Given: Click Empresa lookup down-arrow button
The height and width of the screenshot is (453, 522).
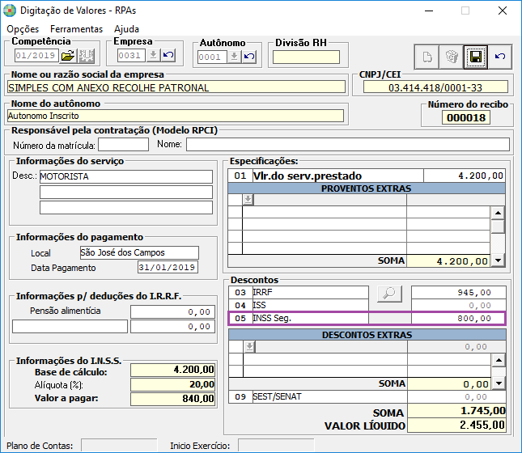Looking at the screenshot, I should (x=153, y=55).
